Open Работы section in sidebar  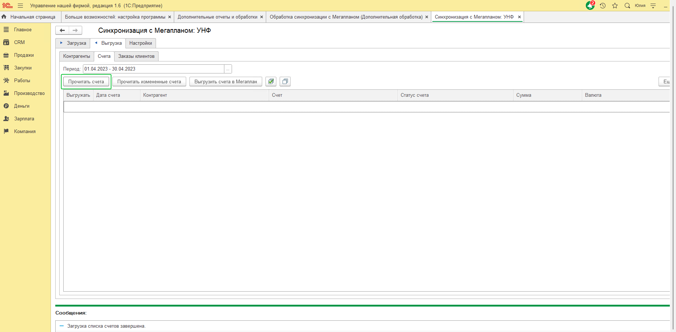(x=22, y=80)
